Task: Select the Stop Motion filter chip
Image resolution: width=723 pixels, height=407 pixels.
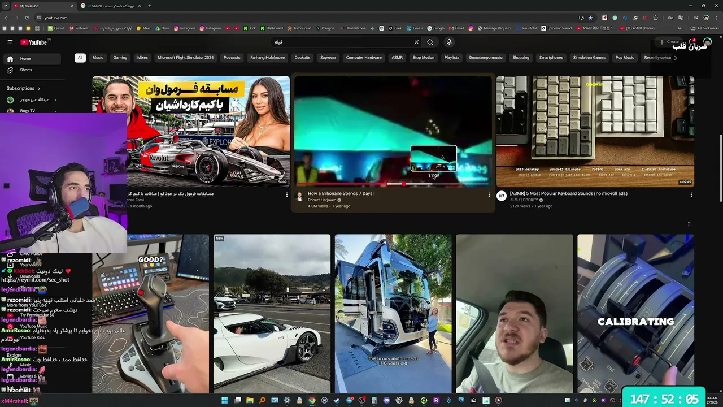Action: pyautogui.click(x=424, y=58)
